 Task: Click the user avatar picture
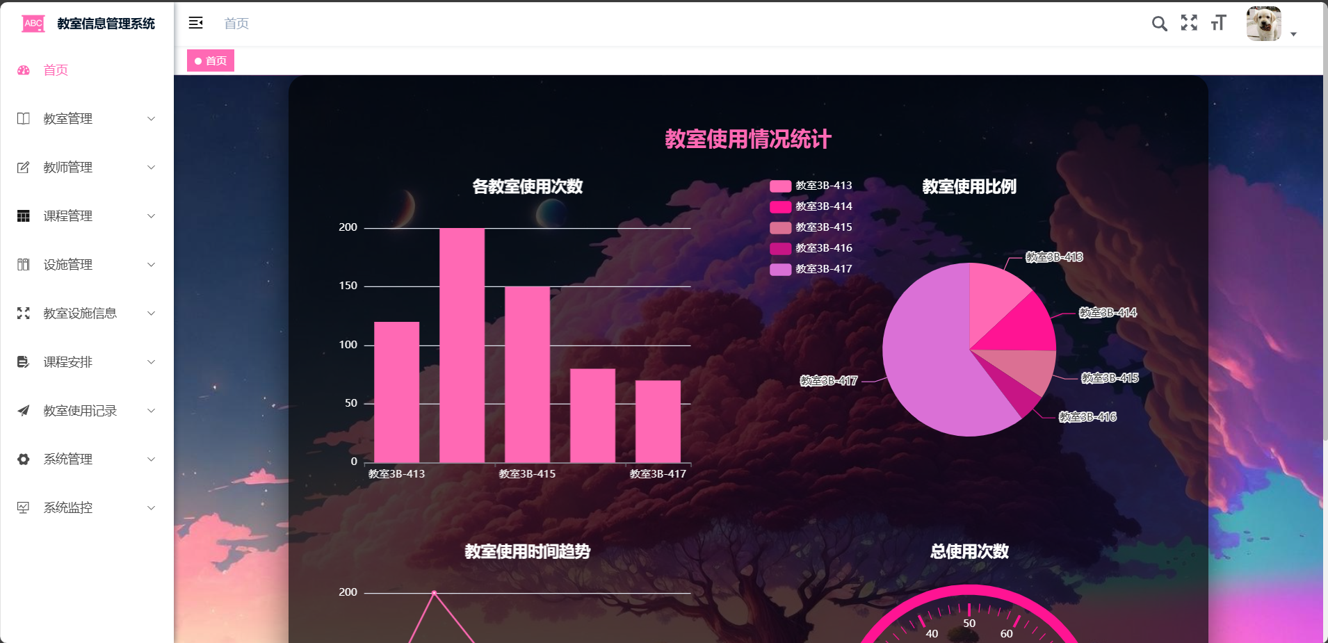pos(1263,24)
